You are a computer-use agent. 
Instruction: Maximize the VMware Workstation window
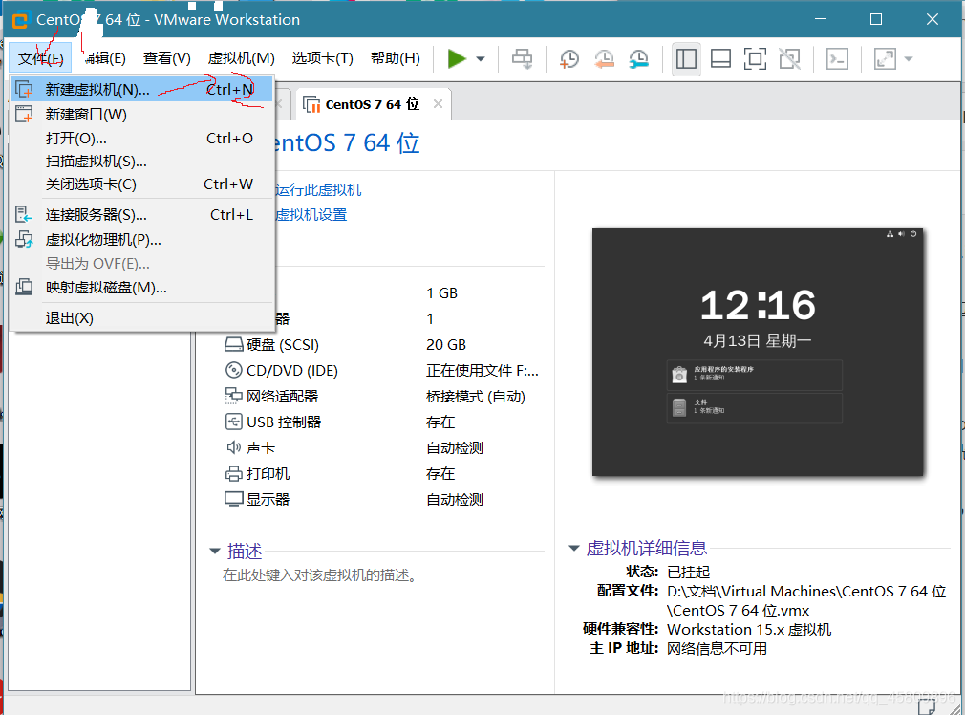tap(876, 19)
